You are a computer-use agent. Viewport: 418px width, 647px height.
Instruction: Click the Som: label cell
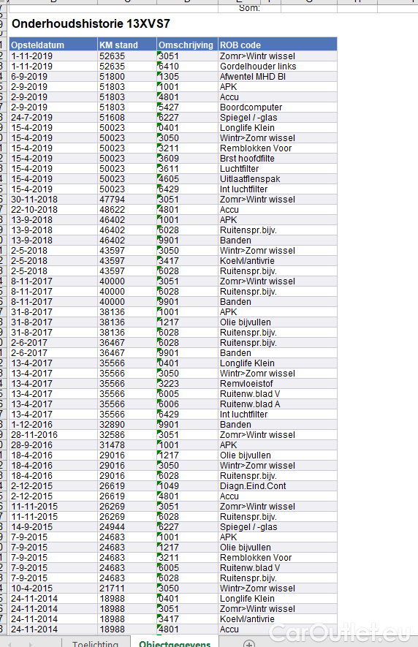[x=249, y=8]
